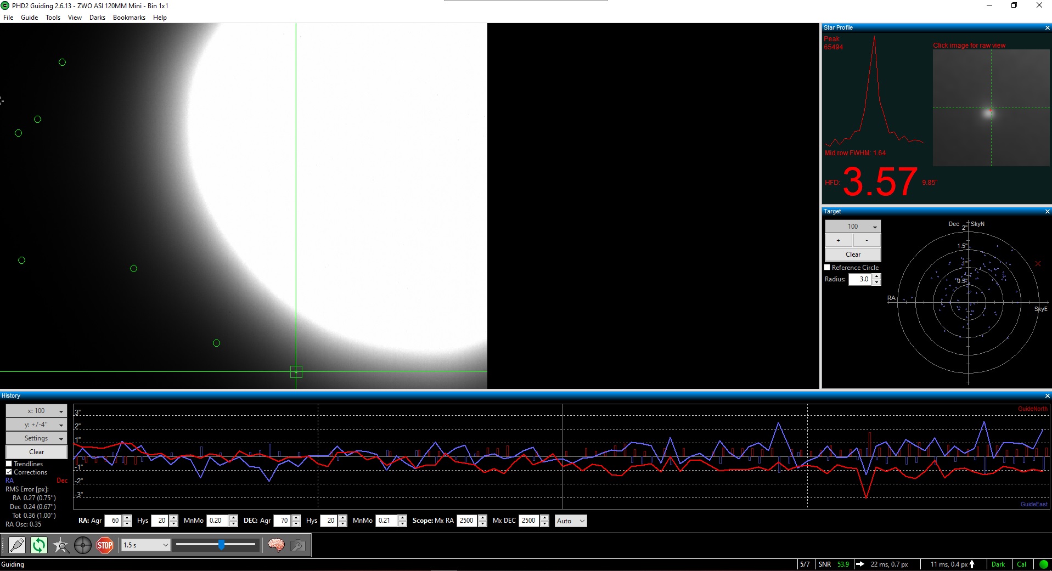This screenshot has height=571, width=1052.
Task: Close the Target panel
Action: pyautogui.click(x=1047, y=211)
